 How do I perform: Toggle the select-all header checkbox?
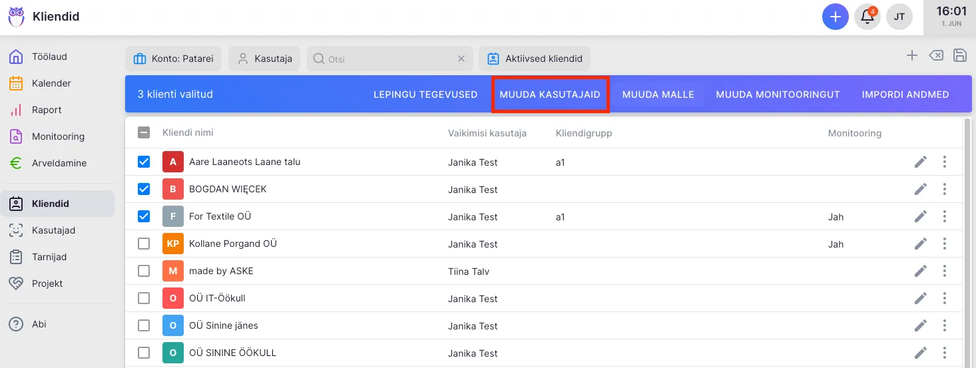point(144,132)
